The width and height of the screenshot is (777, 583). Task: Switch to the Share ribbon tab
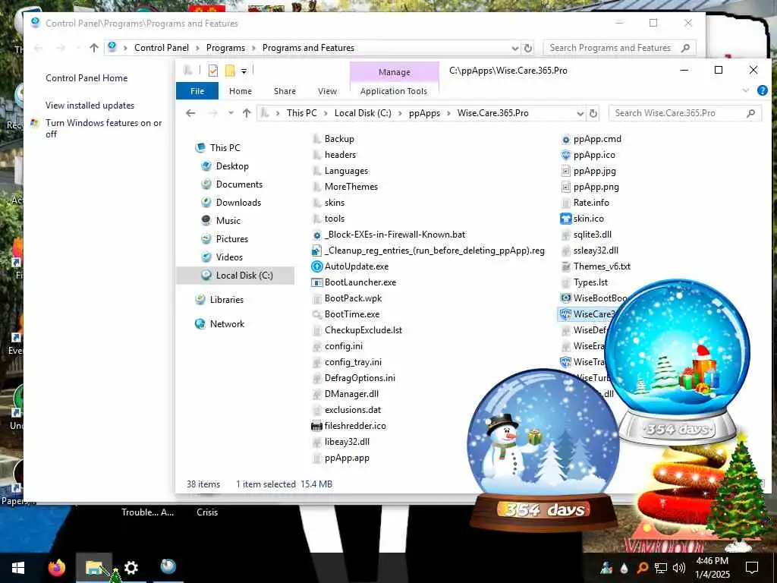(285, 91)
